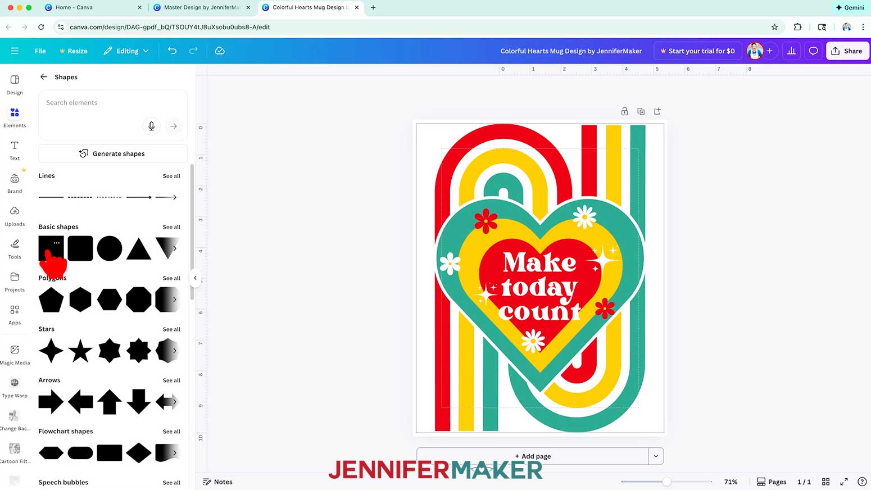Image resolution: width=871 pixels, height=490 pixels.
Task: See all Polygons
Action: [171, 278]
